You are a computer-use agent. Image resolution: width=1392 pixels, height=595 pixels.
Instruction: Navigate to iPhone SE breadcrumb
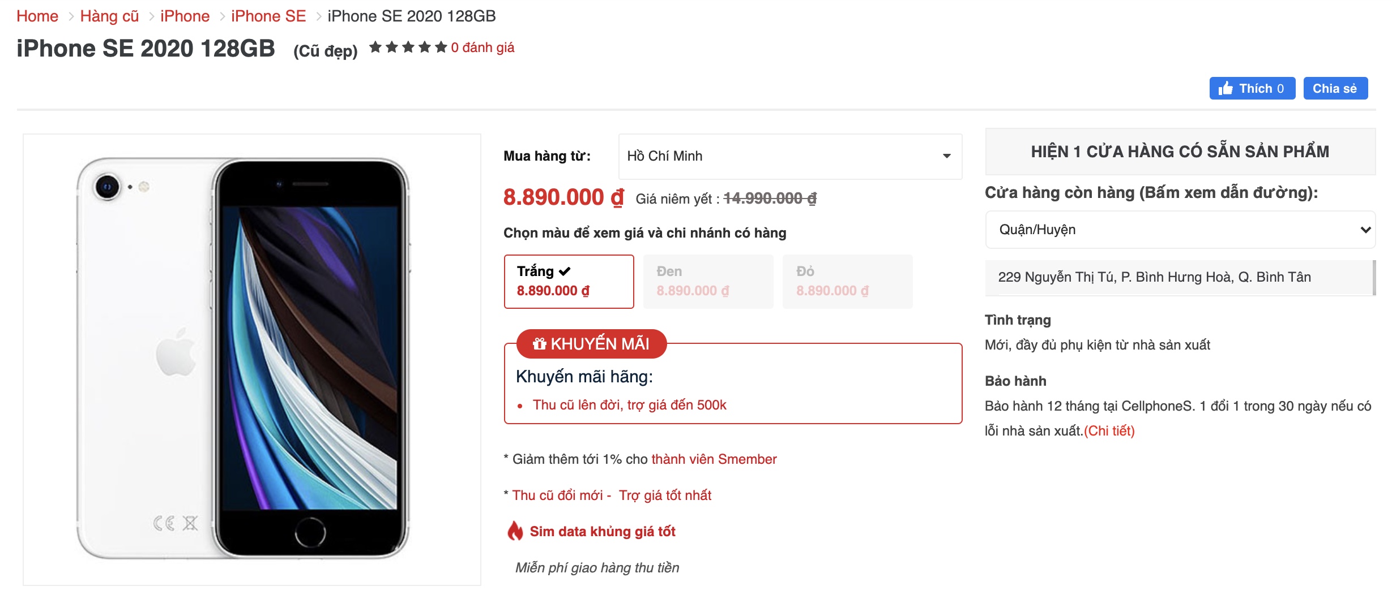pyautogui.click(x=268, y=16)
